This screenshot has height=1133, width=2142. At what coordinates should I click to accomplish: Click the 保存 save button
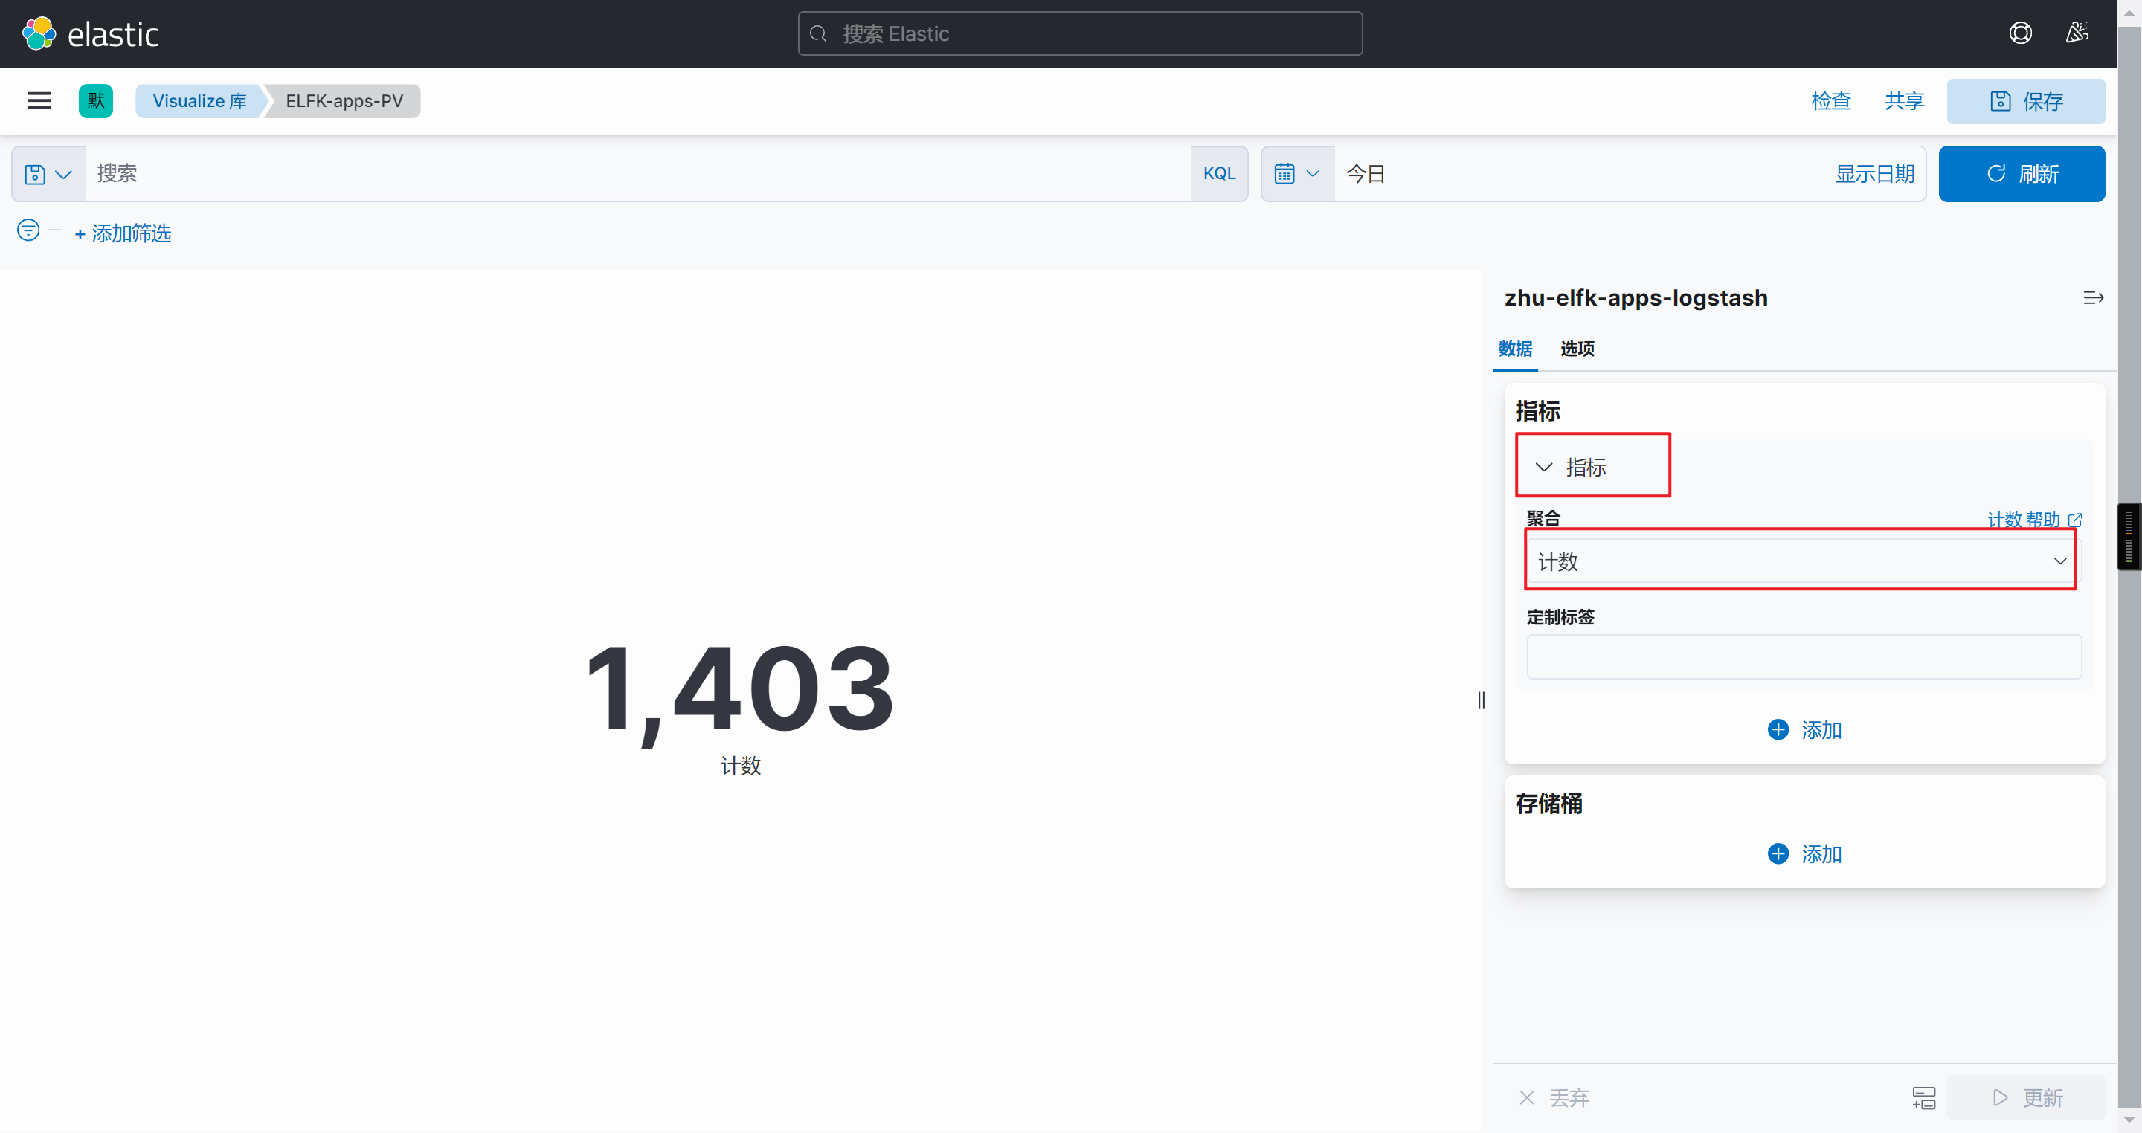click(x=2025, y=101)
